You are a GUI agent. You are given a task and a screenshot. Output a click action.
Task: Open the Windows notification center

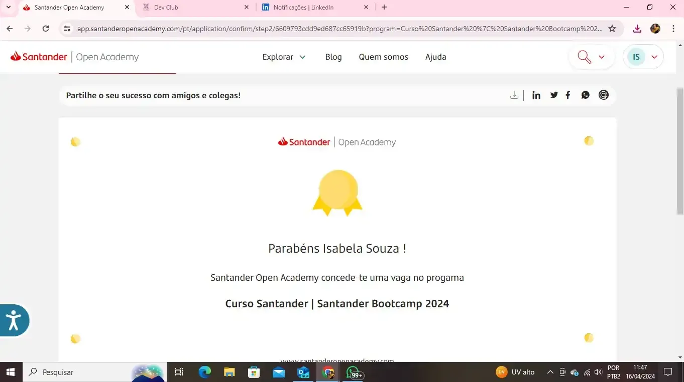668,372
